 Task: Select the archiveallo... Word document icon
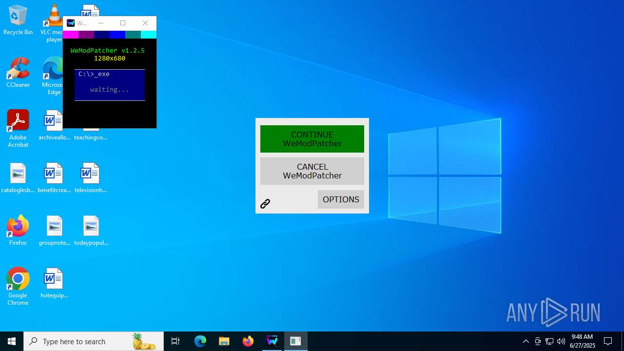click(54, 125)
